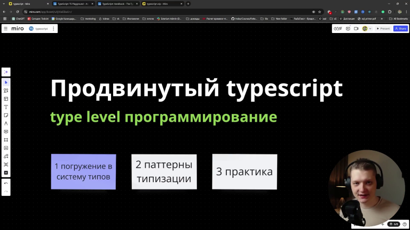Viewport: 410px width, 230px height.
Task: Reload the current page
Action: point(18,12)
